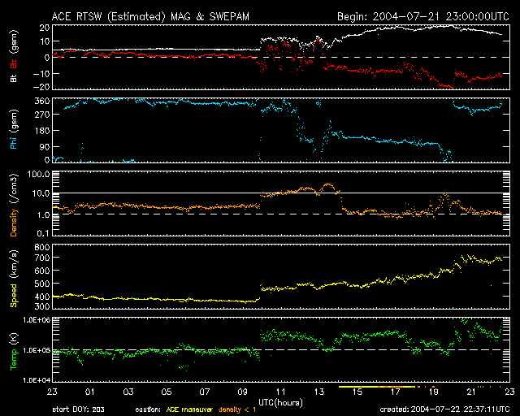Select the '-10' tick in the Bt Bz panel
Screen dimensions: 520x416
coord(41,73)
